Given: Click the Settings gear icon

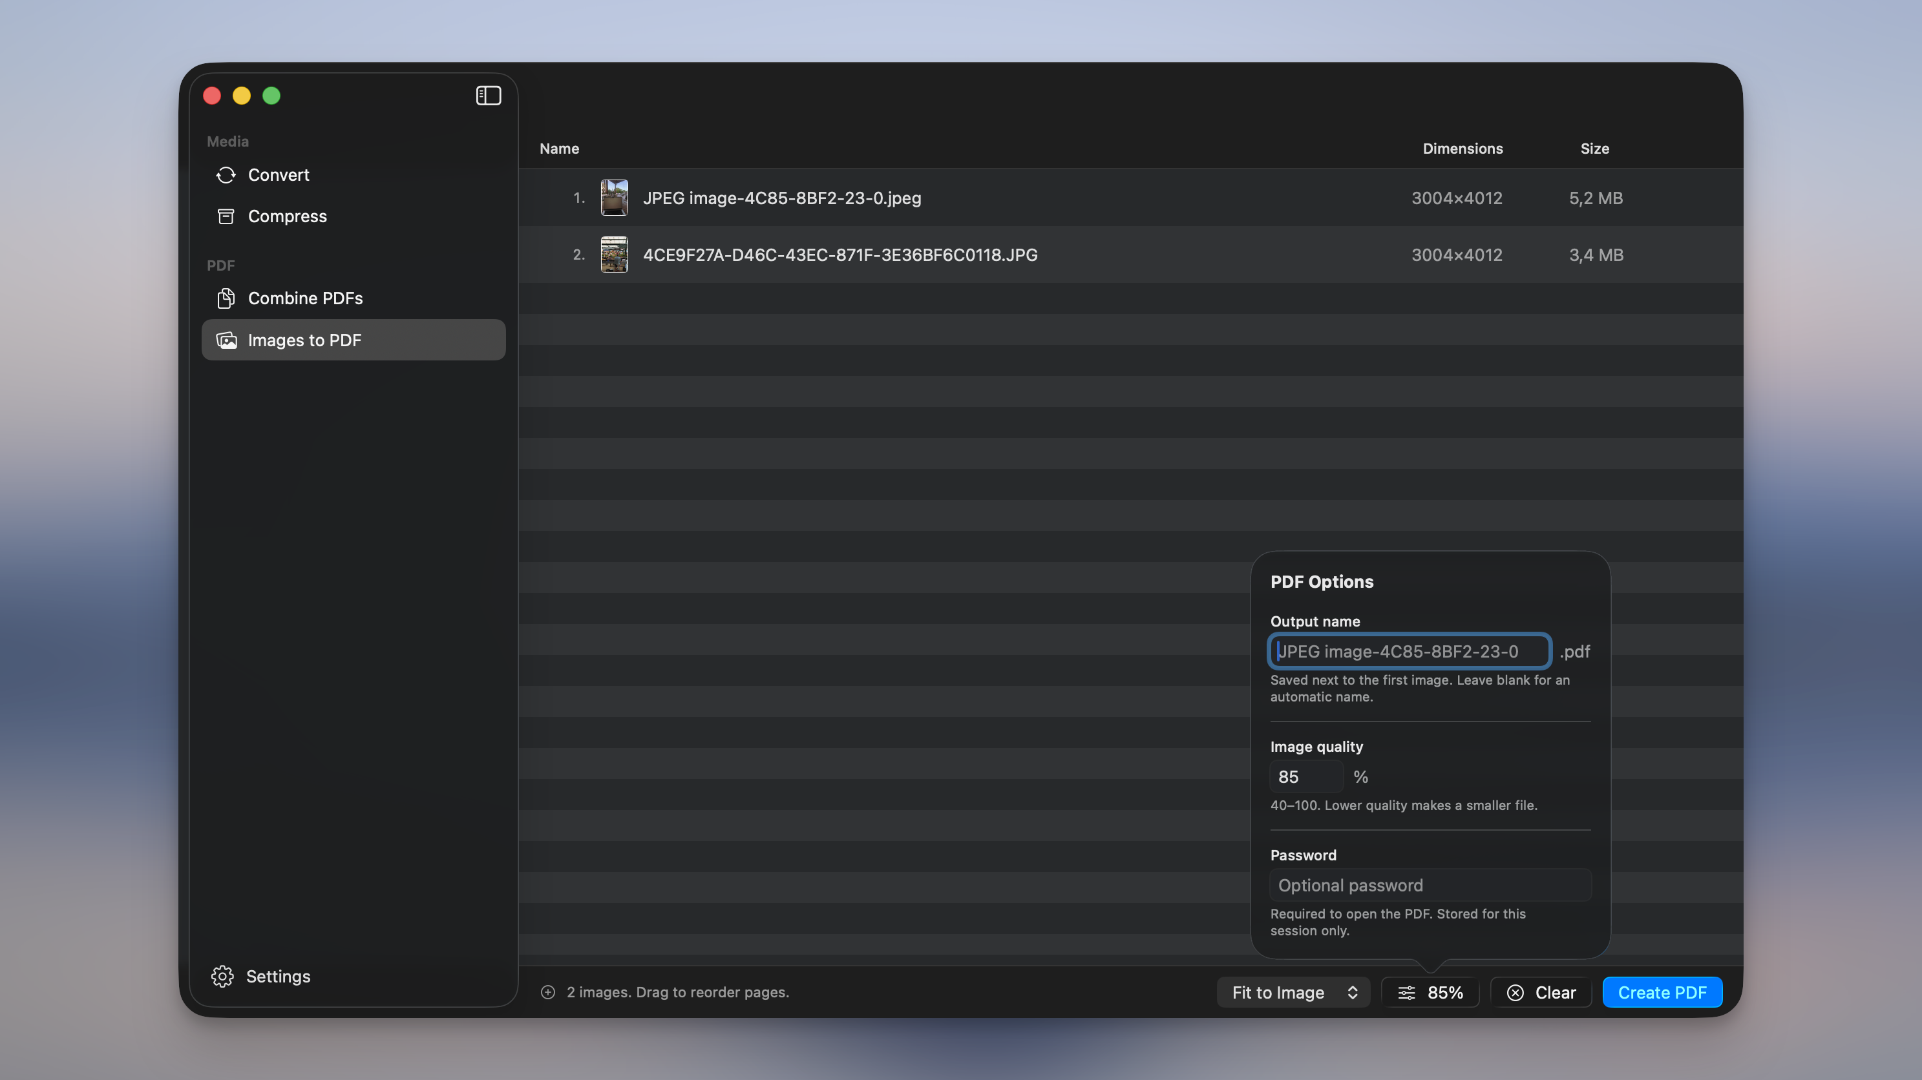Looking at the screenshot, I should click(x=222, y=976).
